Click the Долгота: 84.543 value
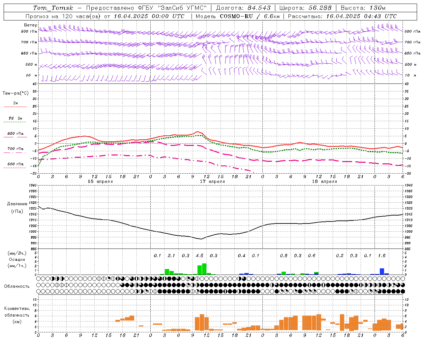The image size is (422, 338). coord(243,8)
